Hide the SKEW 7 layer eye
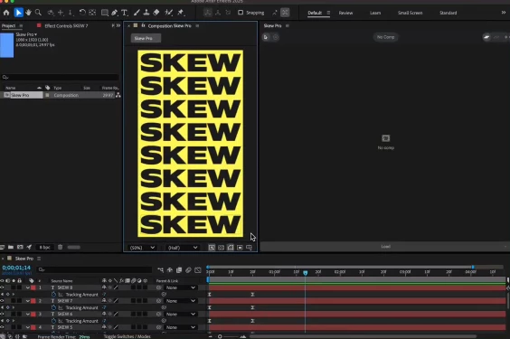The height and width of the screenshot is (339, 510). click(x=3, y=301)
